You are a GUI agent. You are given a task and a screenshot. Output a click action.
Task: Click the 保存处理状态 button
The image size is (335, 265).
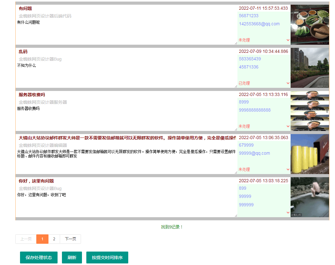click(39, 257)
